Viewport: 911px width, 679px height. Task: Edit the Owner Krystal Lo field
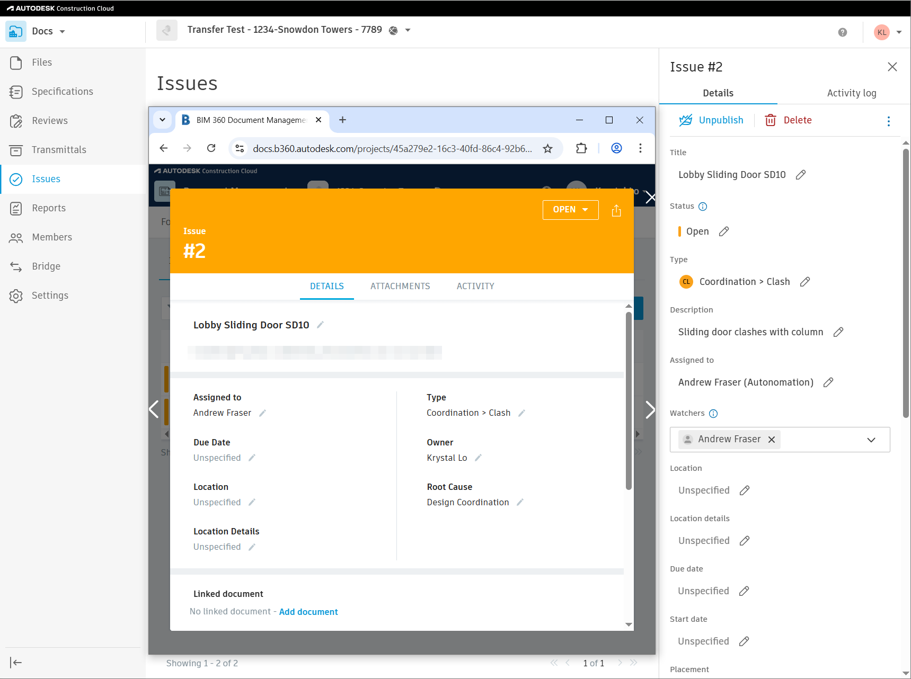point(478,458)
